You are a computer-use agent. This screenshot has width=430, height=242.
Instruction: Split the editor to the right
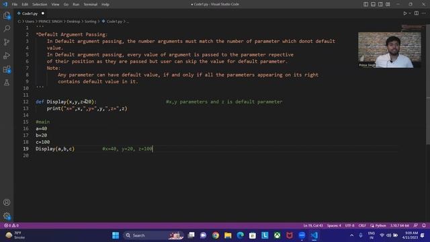[x=417, y=13]
